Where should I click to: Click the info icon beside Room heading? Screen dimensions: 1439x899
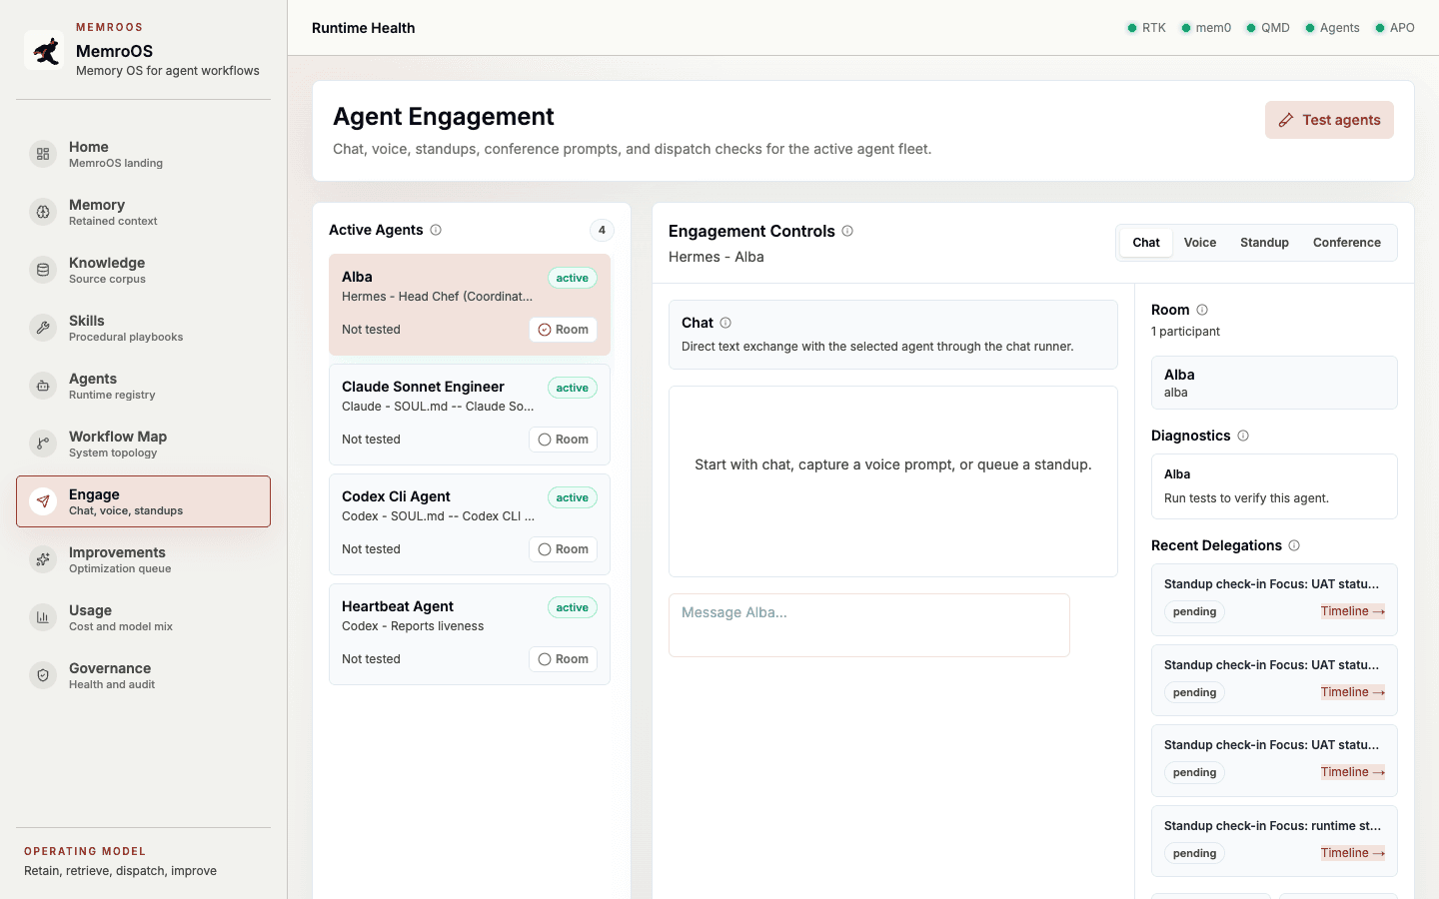(1202, 310)
